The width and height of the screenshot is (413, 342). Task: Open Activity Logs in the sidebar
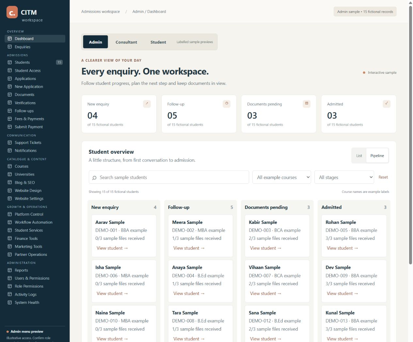[x=35, y=294]
